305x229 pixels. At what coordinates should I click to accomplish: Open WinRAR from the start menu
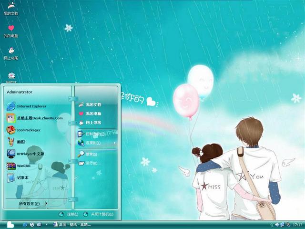point(19,166)
